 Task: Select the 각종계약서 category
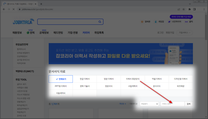61,93
